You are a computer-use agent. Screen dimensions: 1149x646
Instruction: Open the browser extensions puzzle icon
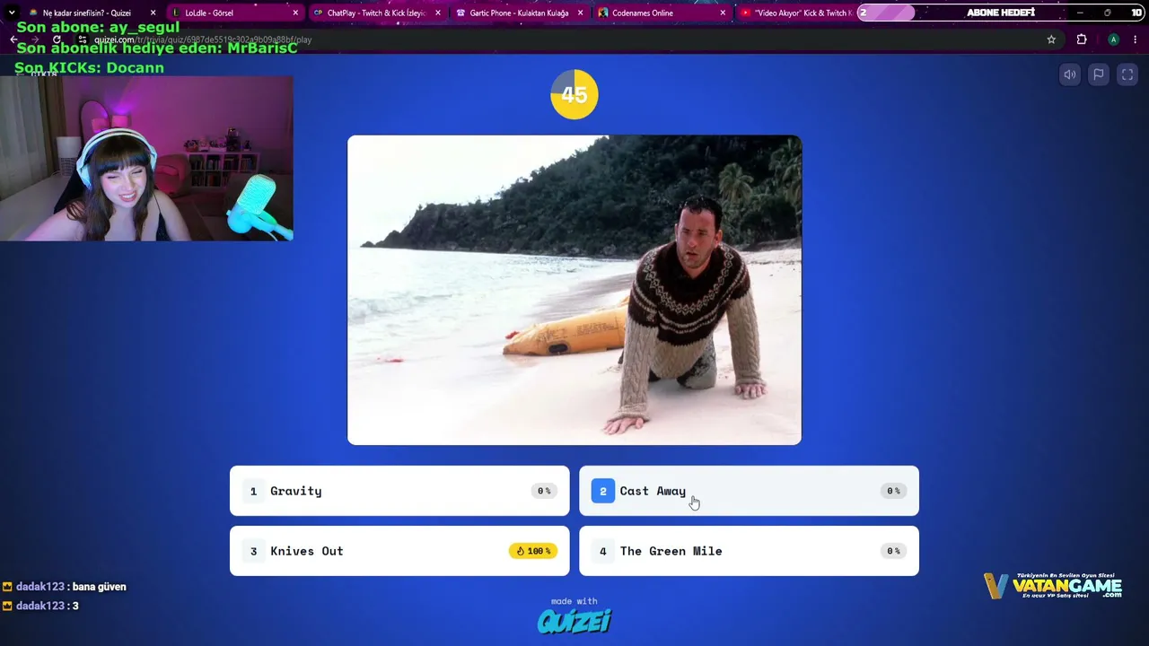[1082, 39]
